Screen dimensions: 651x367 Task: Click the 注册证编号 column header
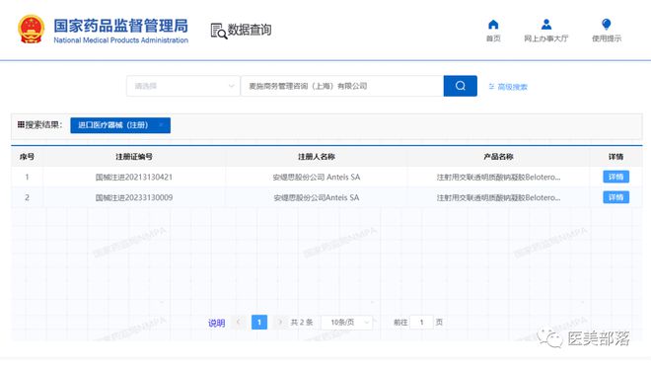pos(134,157)
